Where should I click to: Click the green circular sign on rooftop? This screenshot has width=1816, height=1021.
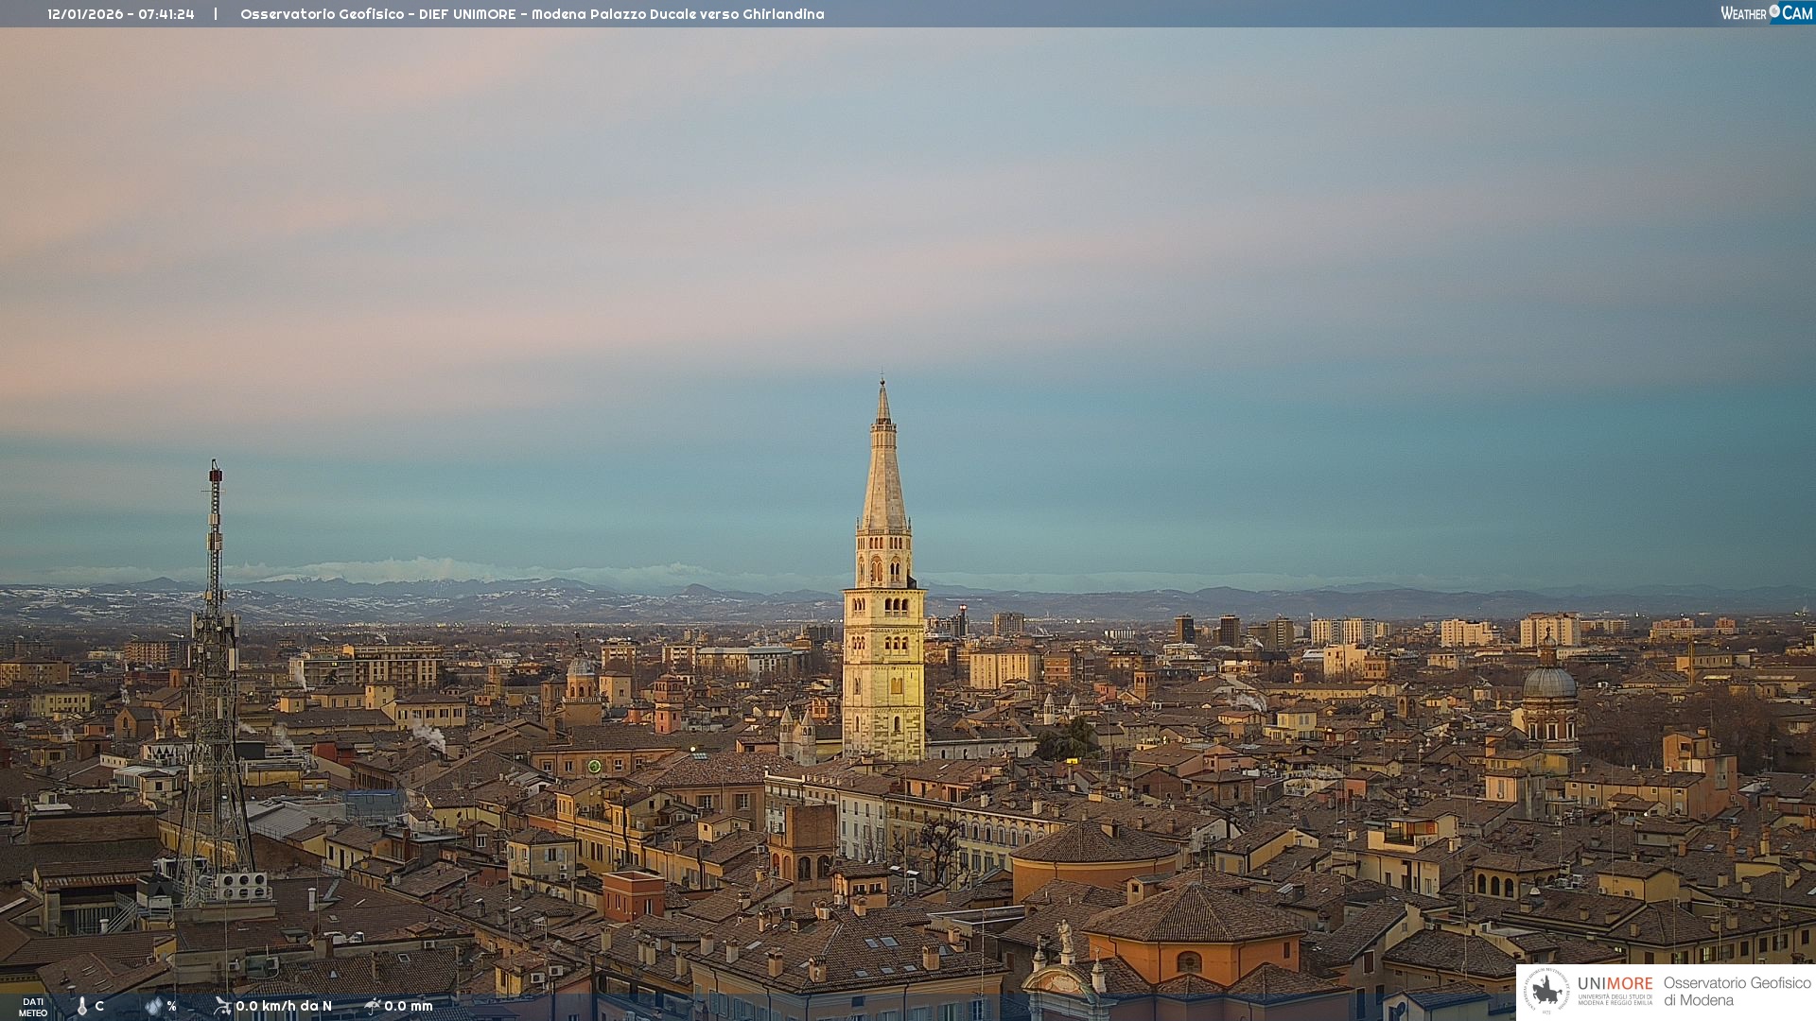point(594,766)
